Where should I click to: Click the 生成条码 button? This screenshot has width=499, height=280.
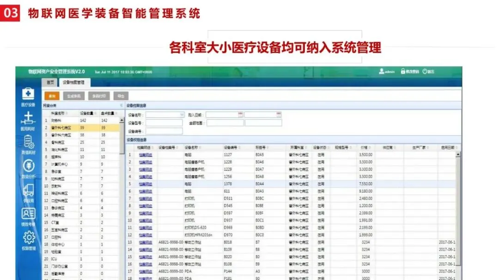point(74,96)
